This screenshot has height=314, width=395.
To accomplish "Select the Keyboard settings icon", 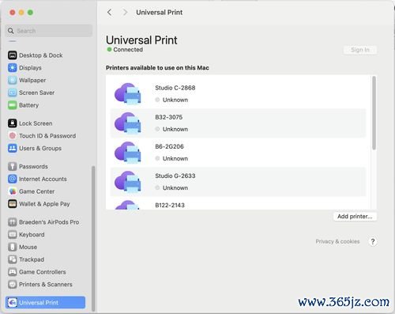I will (13, 234).
